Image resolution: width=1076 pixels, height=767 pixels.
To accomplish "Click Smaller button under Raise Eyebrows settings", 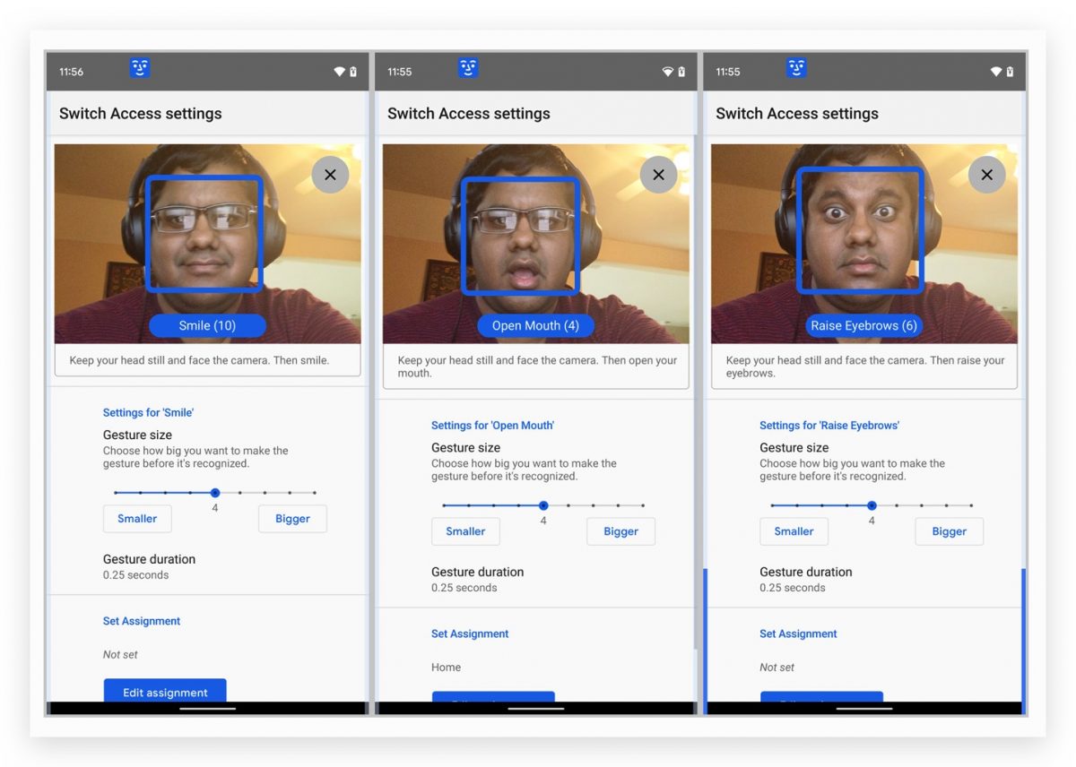I will tap(794, 531).
